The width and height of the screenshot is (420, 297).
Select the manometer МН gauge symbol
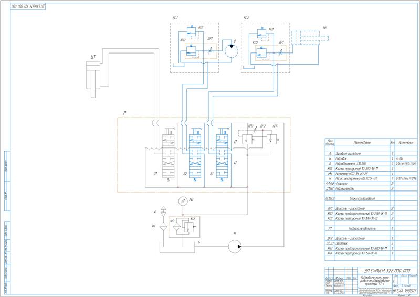[183, 201]
